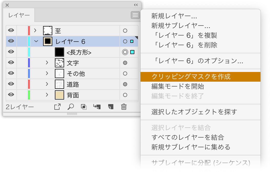270x172 pixels.
Task: Select the 背面 sublayer name
Action: 73,95
